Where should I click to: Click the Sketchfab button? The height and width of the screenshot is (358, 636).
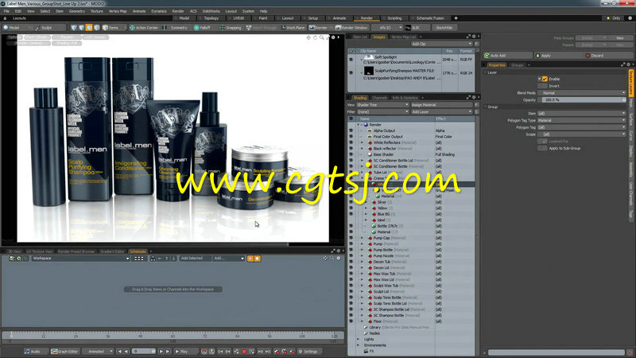click(x=444, y=28)
